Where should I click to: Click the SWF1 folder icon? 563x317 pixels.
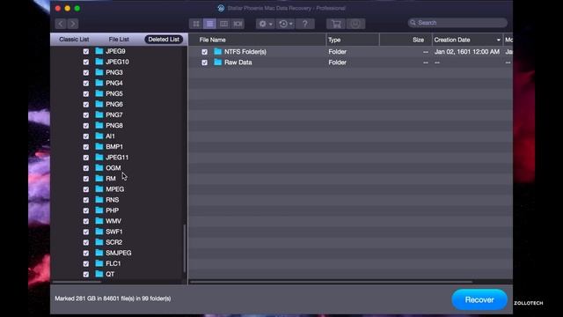point(99,231)
